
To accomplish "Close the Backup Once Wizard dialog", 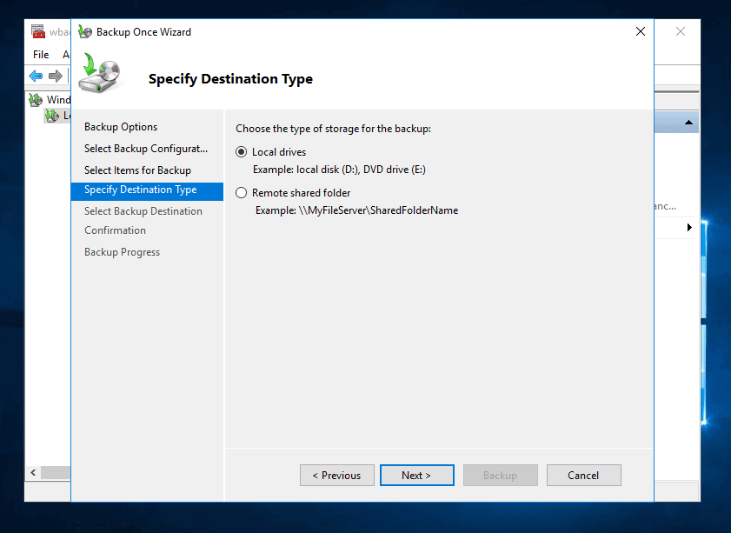I will 641,32.
